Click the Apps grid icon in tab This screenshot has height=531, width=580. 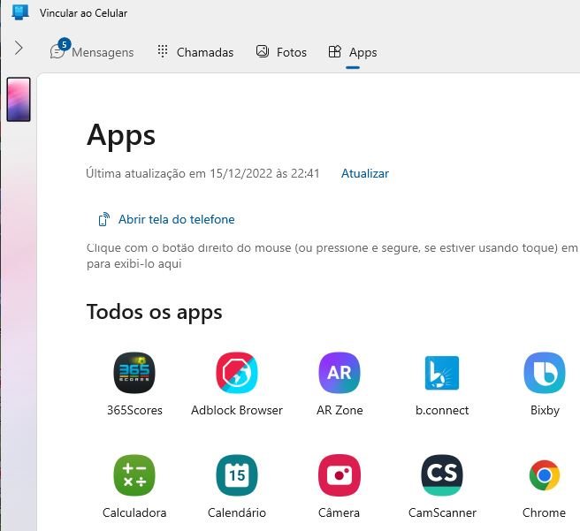point(334,51)
